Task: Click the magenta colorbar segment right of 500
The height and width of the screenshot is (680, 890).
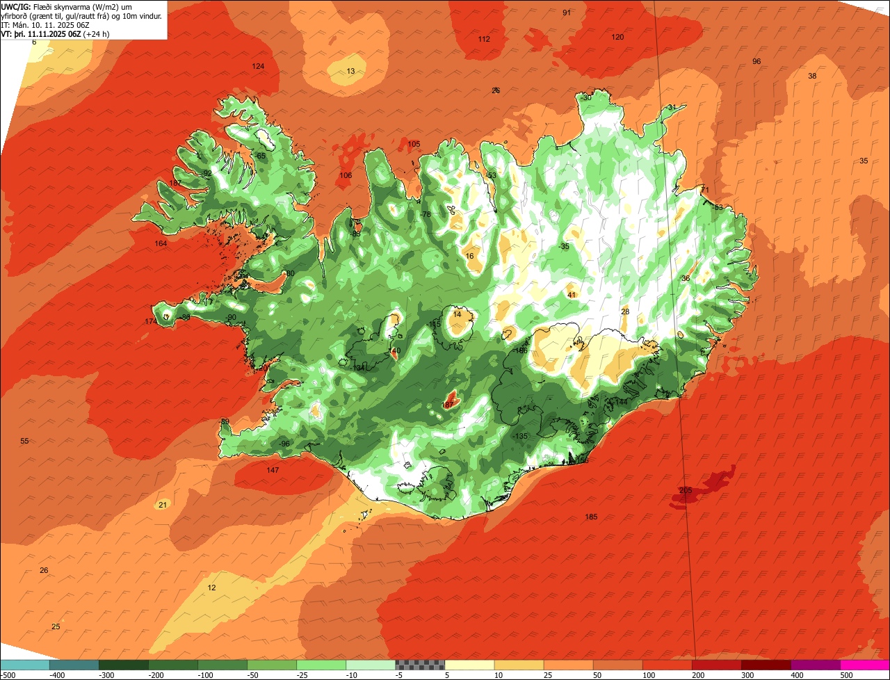Action: [865, 665]
